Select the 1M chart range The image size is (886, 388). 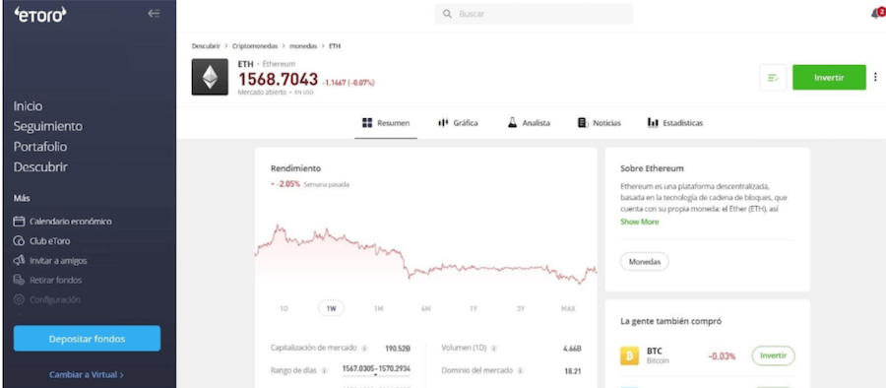(x=379, y=309)
